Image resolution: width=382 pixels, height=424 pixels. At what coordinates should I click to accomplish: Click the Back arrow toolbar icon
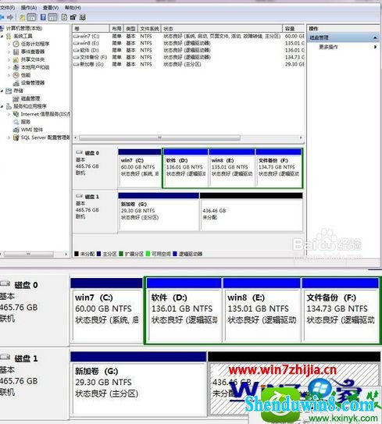(2, 18)
